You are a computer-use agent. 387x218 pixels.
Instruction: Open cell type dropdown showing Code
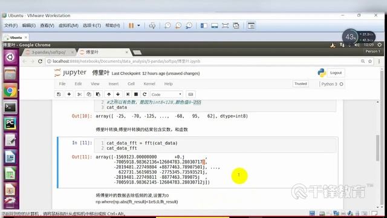click(x=167, y=94)
